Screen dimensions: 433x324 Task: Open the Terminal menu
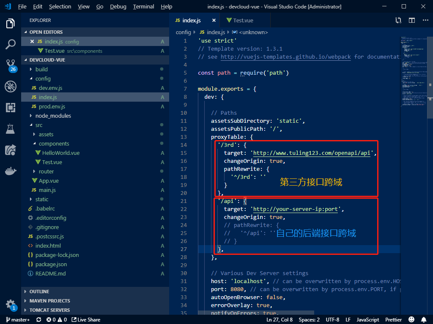pos(143,6)
